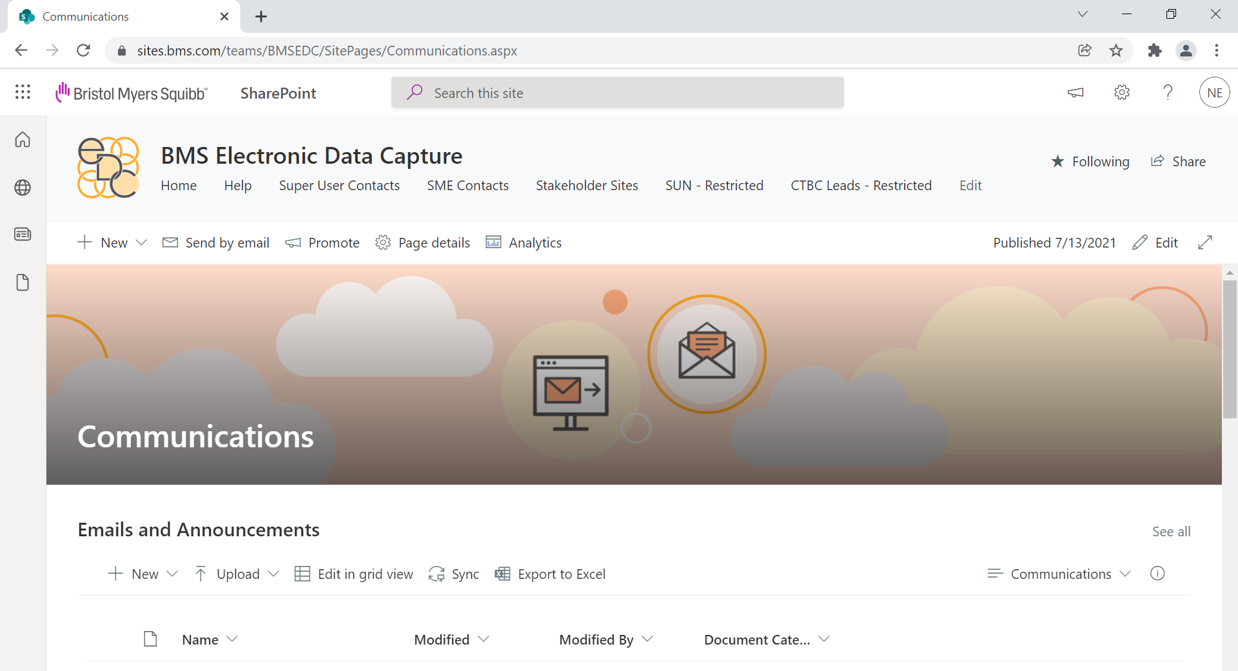This screenshot has height=671, width=1238.
Task: Click Send by email
Action: coord(216,242)
